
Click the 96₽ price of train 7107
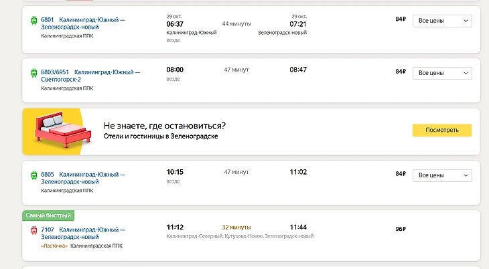click(401, 229)
